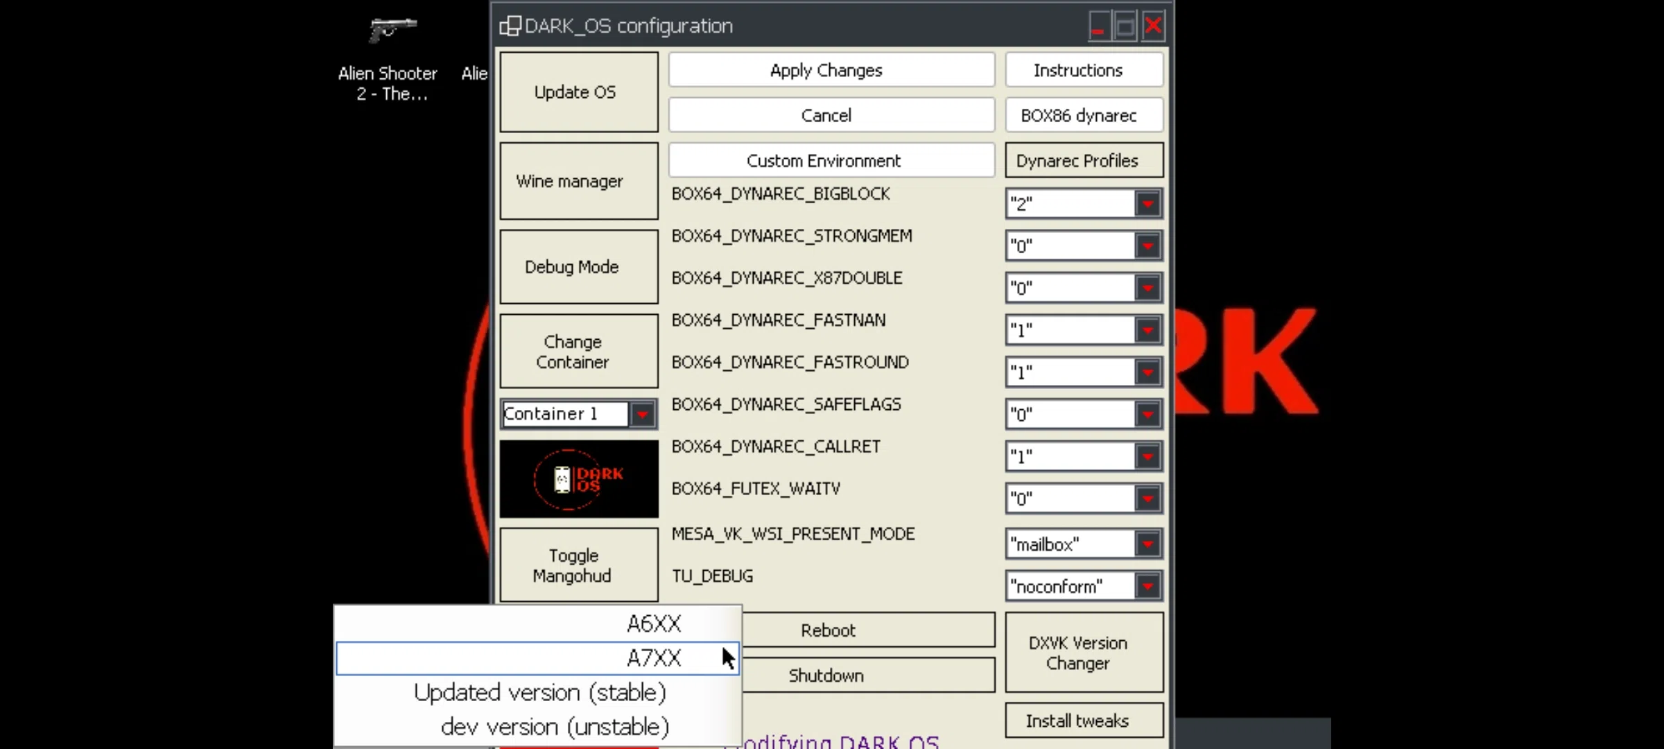
Task: Click BOX64_DYNAREC_BIGBLOCK label text
Action: pos(781,194)
